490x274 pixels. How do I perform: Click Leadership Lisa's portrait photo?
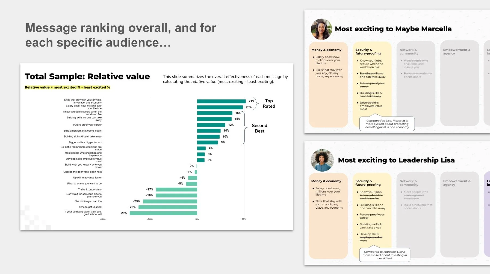pos(322,160)
